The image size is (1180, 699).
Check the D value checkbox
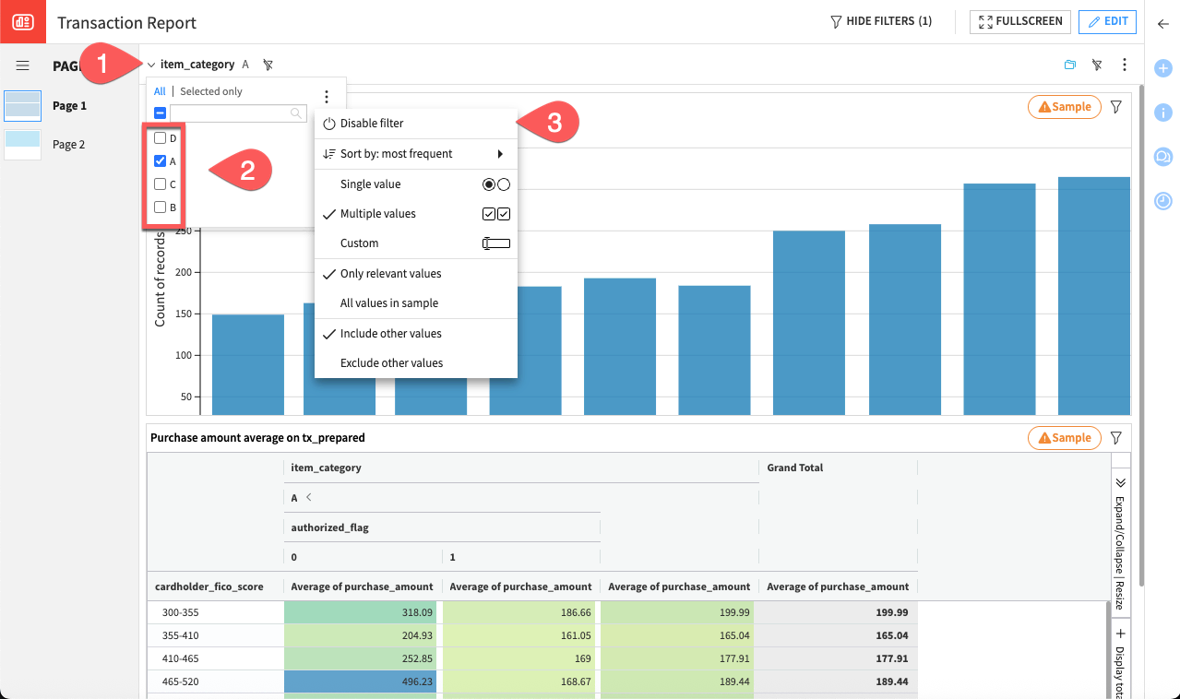click(x=161, y=138)
